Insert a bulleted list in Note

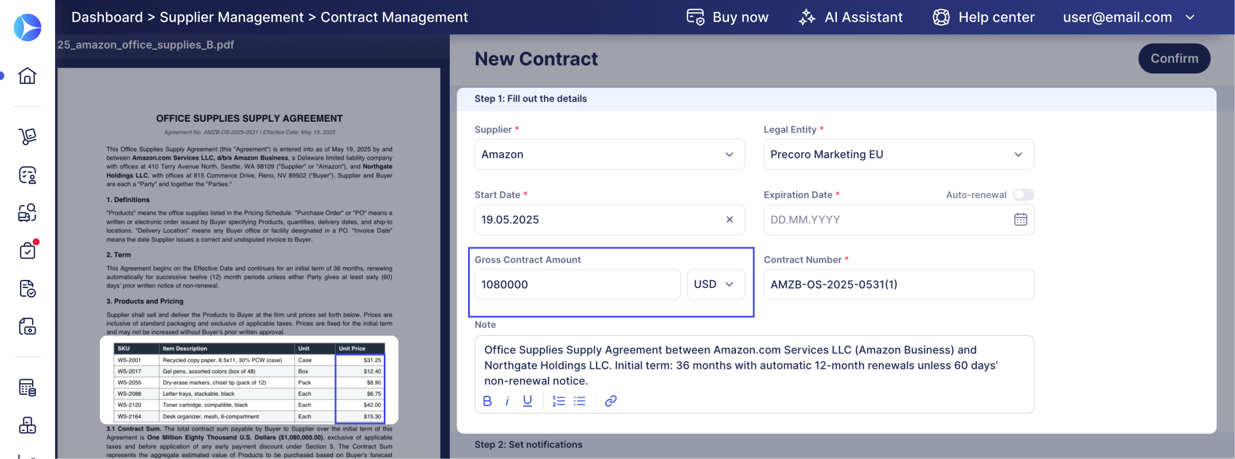[580, 401]
